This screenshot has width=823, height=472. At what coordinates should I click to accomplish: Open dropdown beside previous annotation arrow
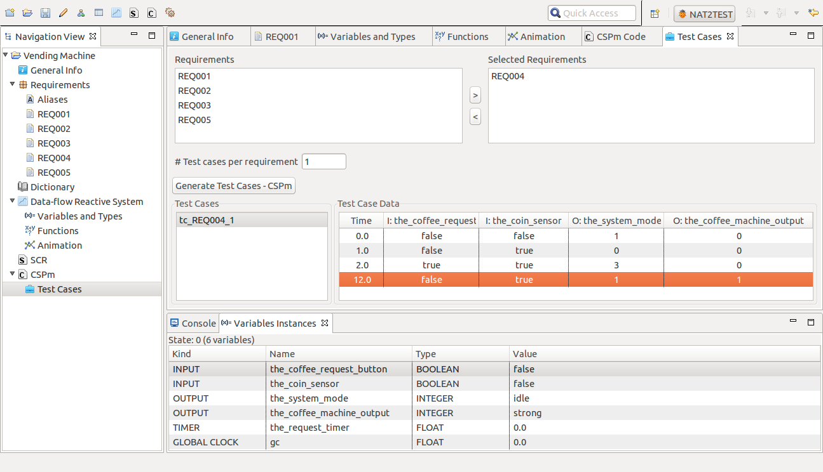(x=796, y=13)
